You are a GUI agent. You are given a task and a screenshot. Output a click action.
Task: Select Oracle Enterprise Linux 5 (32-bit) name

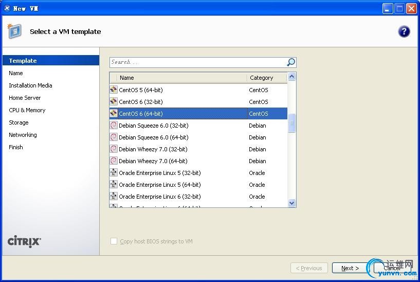click(x=160, y=172)
